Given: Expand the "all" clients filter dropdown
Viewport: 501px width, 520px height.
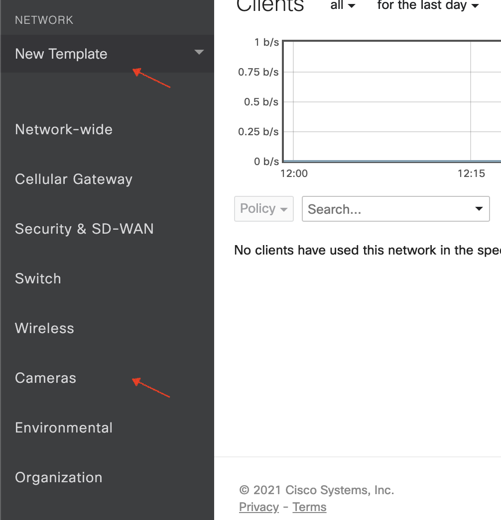Looking at the screenshot, I should (343, 6).
